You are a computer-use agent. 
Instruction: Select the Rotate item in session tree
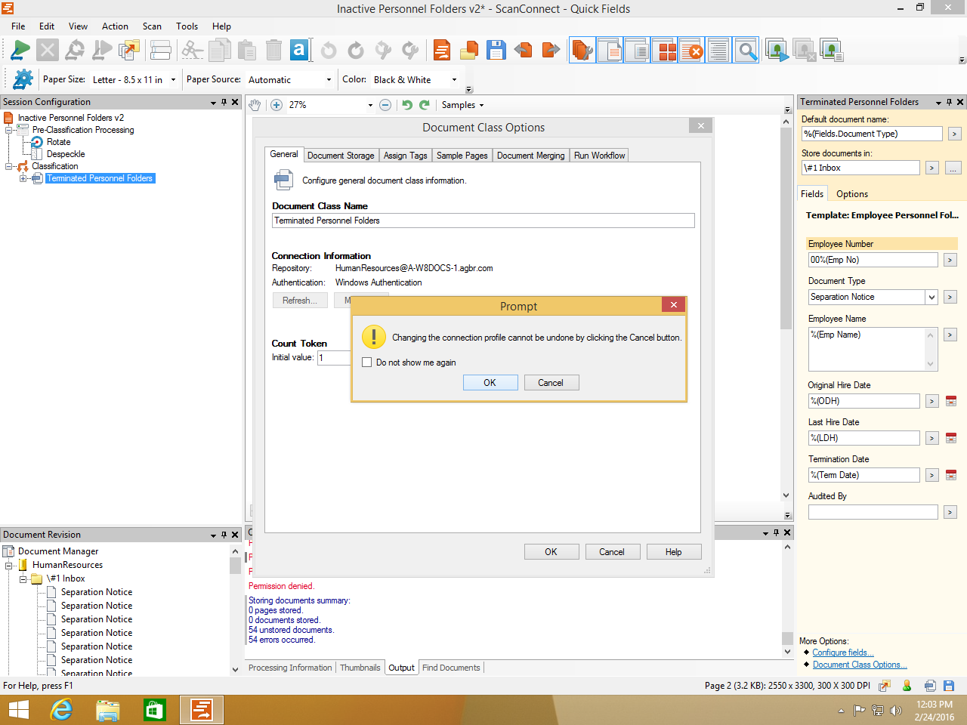click(x=58, y=142)
